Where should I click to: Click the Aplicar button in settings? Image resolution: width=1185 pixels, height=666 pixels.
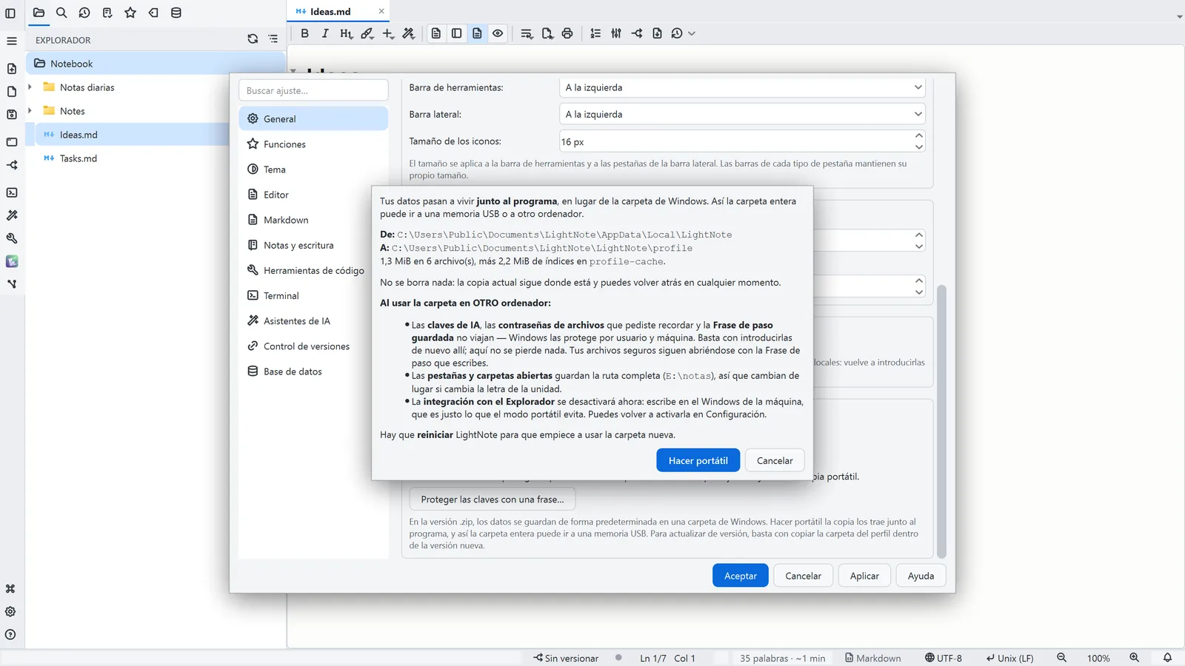(x=864, y=576)
